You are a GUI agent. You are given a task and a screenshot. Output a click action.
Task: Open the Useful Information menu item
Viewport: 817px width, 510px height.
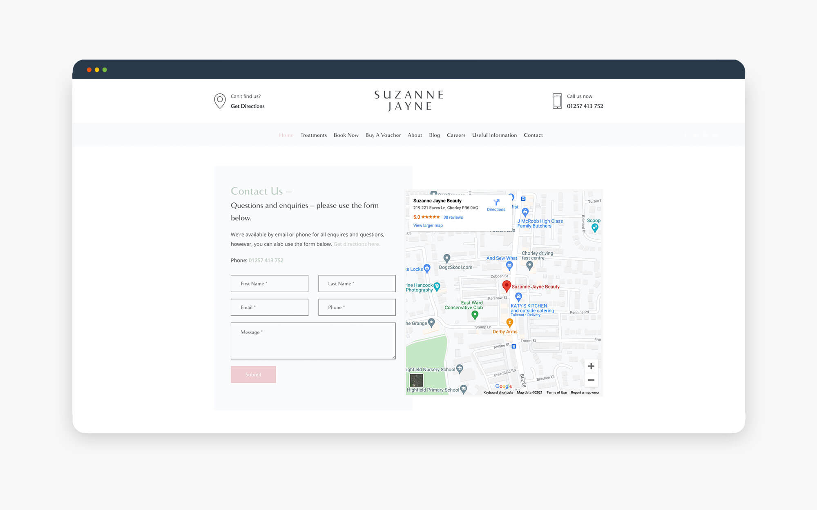point(494,135)
